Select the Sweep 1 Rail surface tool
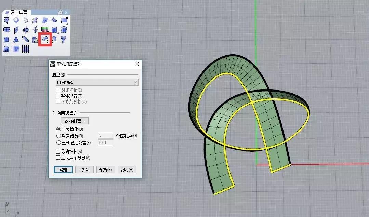The image size is (369, 217). pyautogui.click(x=45, y=40)
